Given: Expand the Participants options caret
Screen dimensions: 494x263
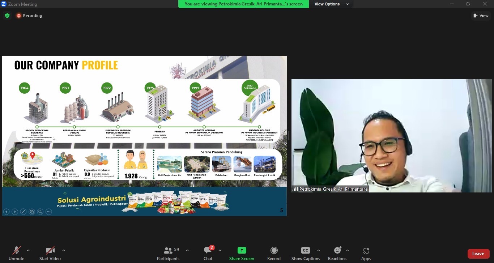Looking at the screenshot, I should tap(187, 250).
